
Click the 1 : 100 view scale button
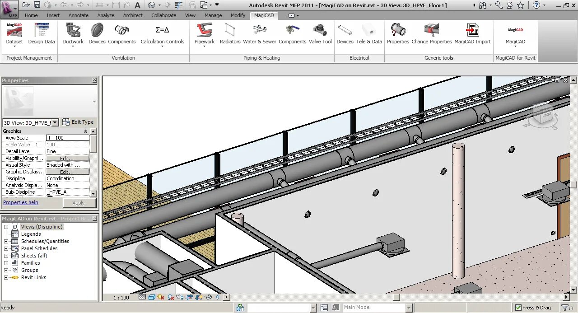coord(121,297)
